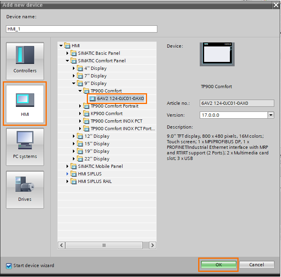Expand the 19" Display node
This screenshot has height=277, width=281.
[x=74, y=151]
